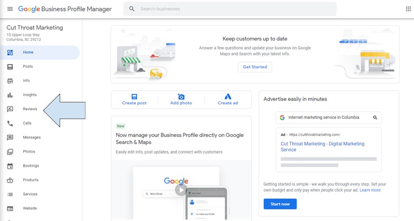
Task: Click the Create post icon
Action: (134, 97)
